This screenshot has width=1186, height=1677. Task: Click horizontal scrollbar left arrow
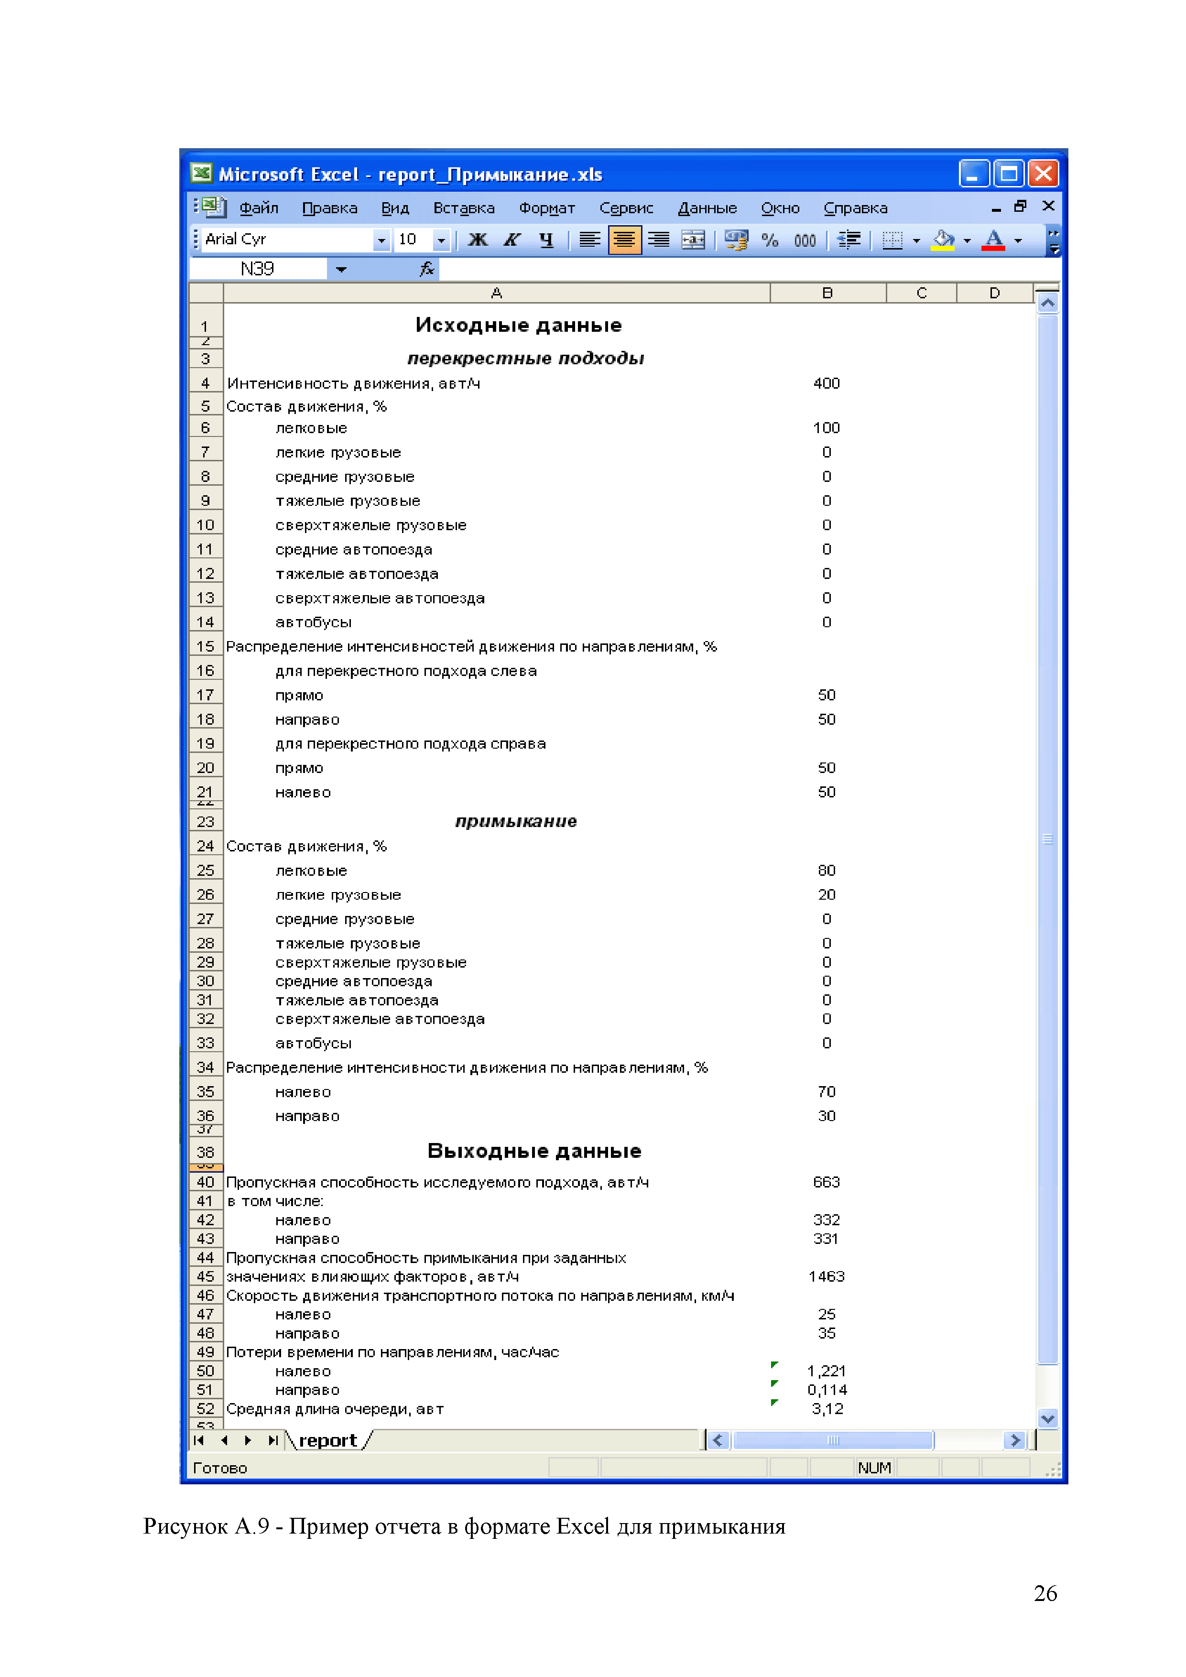[718, 1441]
